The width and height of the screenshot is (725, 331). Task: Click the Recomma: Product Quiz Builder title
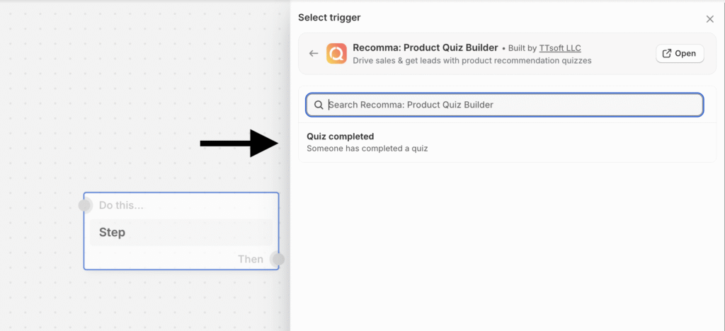[x=426, y=47]
